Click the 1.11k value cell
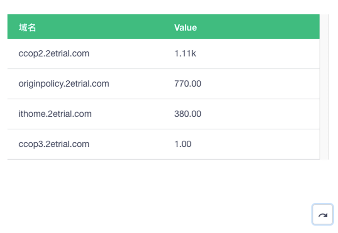This screenshot has width=338, height=233. coord(185,54)
